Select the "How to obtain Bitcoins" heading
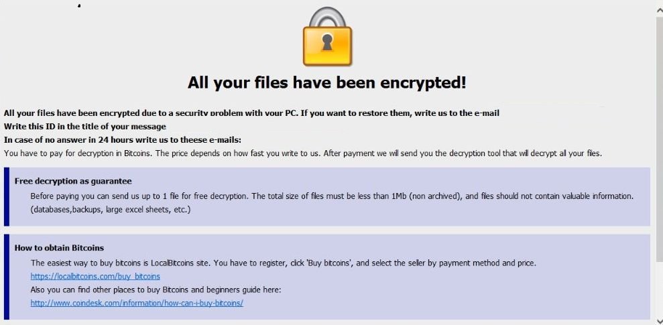The image size is (663, 325). (x=59, y=248)
